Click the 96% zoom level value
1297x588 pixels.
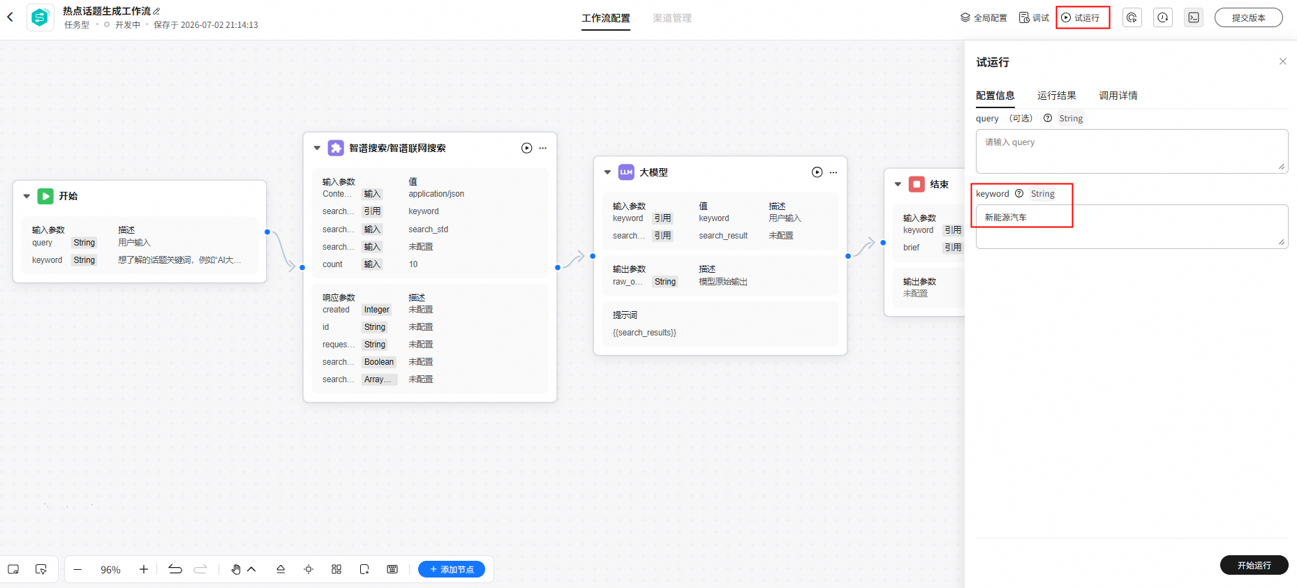(110, 570)
